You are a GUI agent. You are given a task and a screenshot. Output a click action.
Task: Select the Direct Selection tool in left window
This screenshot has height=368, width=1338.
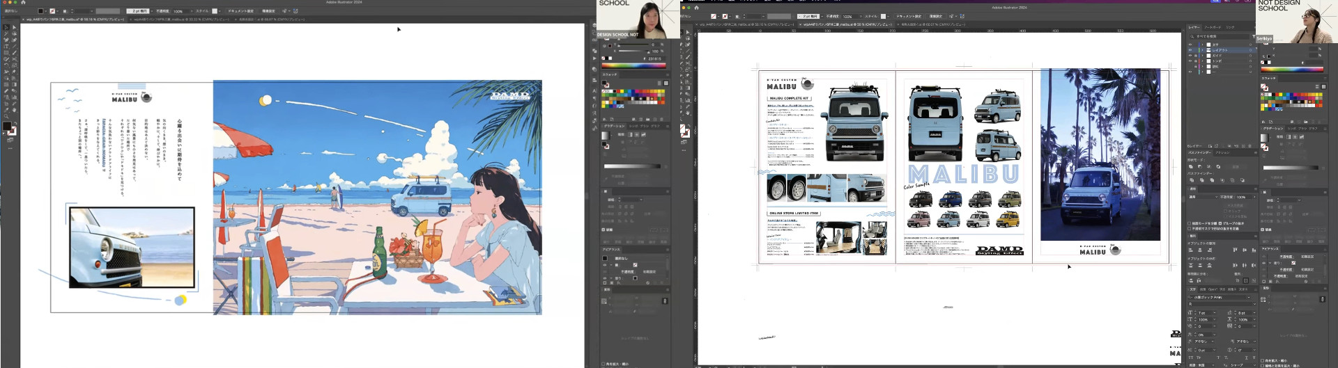[x=14, y=27]
